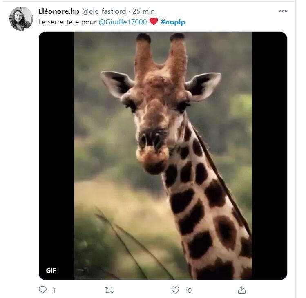
Task: View the reply count of 1
Action: pos(54,290)
